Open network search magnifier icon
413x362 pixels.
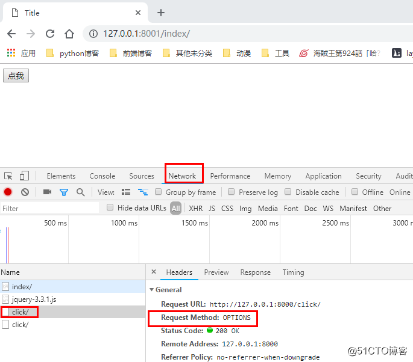click(81, 192)
